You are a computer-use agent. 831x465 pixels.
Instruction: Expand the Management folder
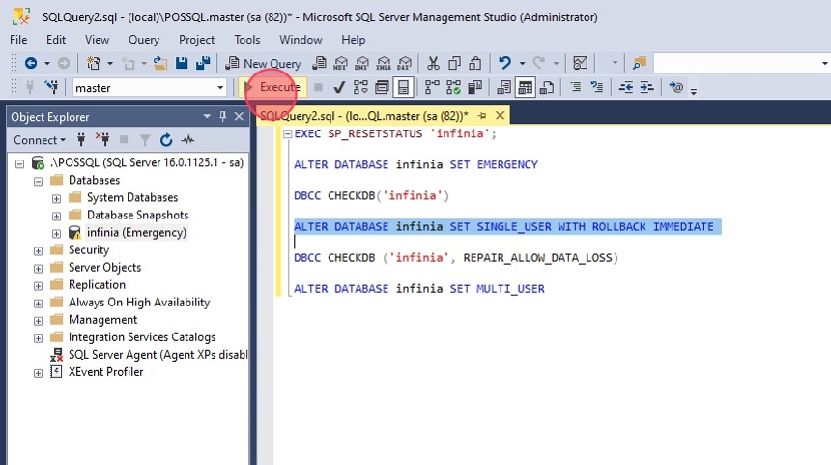point(38,321)
